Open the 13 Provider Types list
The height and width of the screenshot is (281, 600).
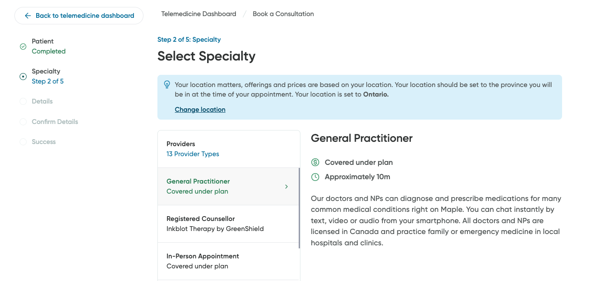193,154
